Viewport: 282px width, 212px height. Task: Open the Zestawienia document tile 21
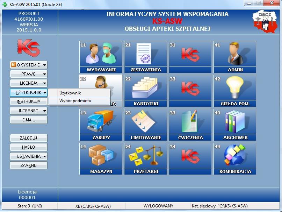click(145, 57)
